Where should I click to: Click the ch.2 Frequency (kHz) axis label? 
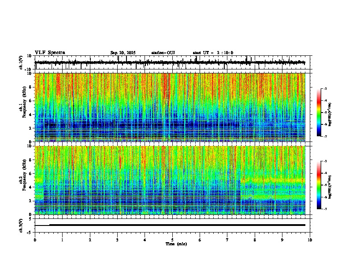(23, 175)
